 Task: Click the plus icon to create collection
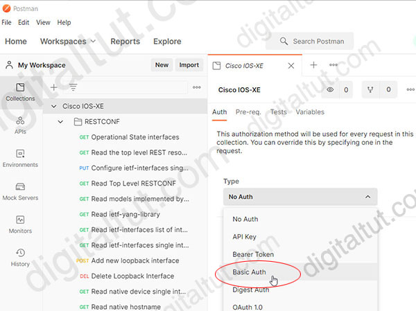(x=54, y=87)
